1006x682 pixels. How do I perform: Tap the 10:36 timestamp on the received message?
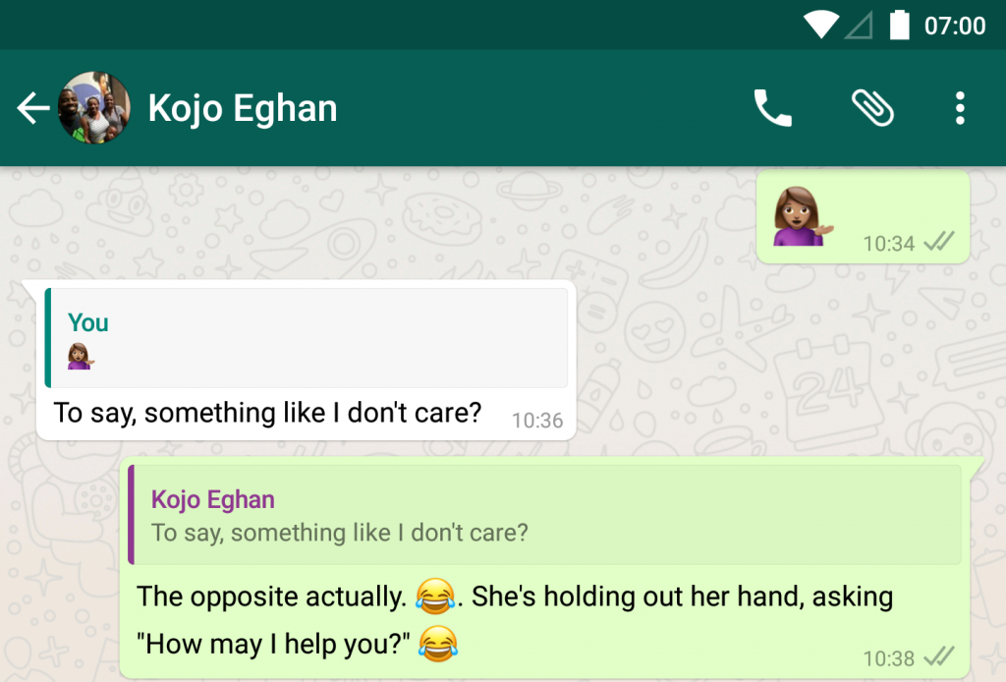point(537,421)
